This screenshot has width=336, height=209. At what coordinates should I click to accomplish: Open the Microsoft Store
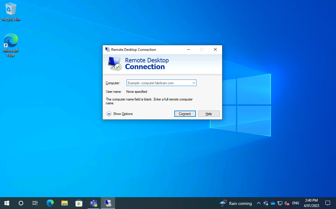point(79,203)
